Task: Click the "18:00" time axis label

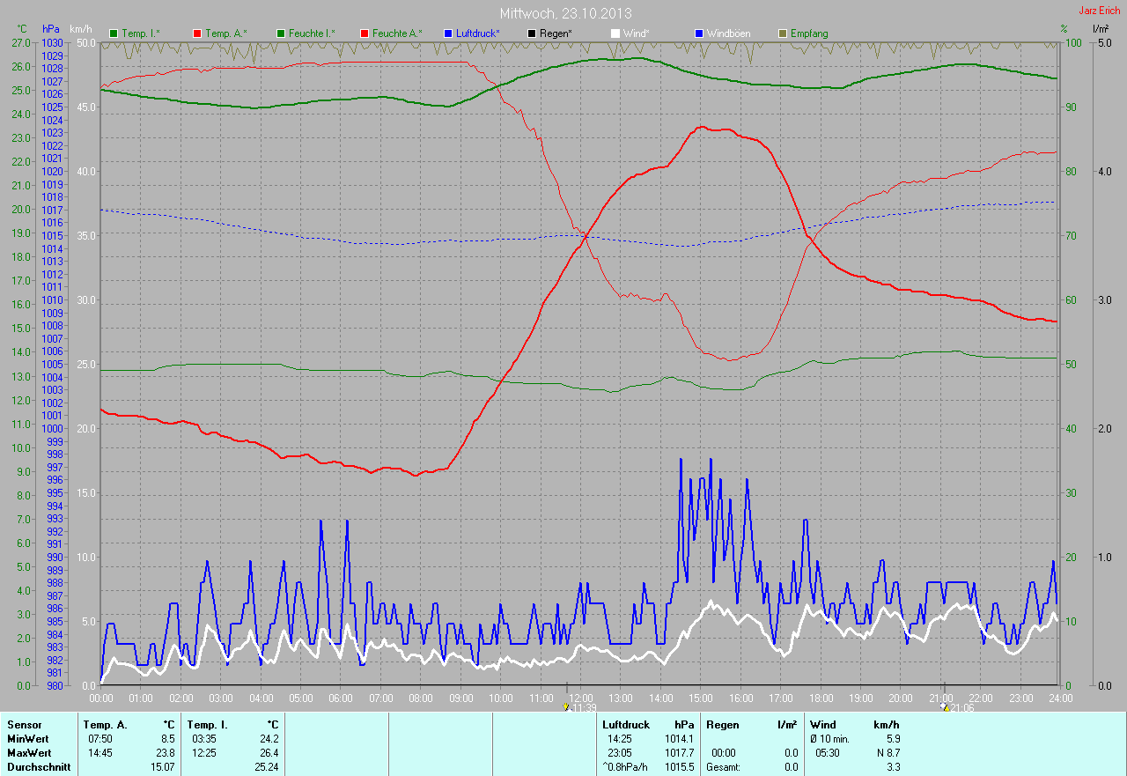Action: click(821, 698)
